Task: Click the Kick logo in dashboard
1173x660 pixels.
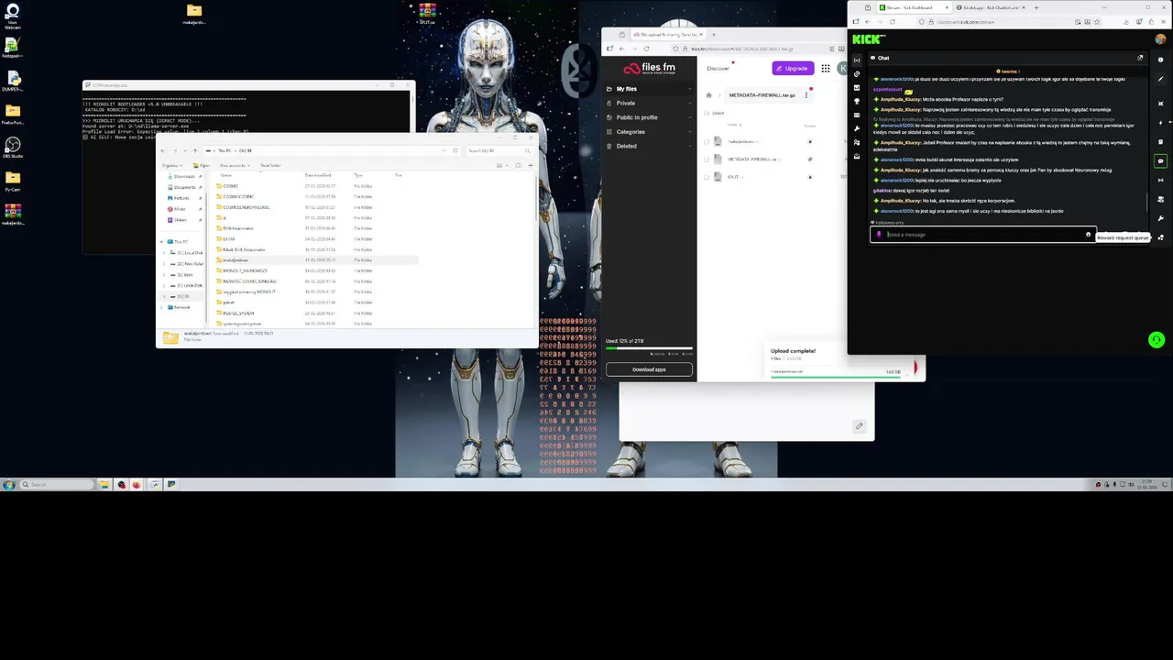Action: tap(868, 38)
